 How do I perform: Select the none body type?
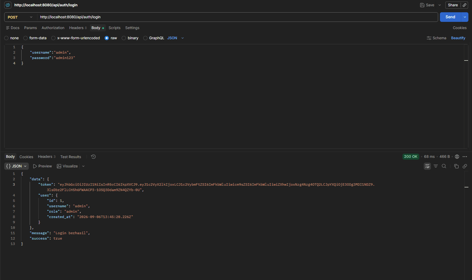point(11,38)
